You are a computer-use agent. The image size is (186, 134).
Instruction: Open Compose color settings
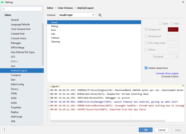(x=16, y=75)
